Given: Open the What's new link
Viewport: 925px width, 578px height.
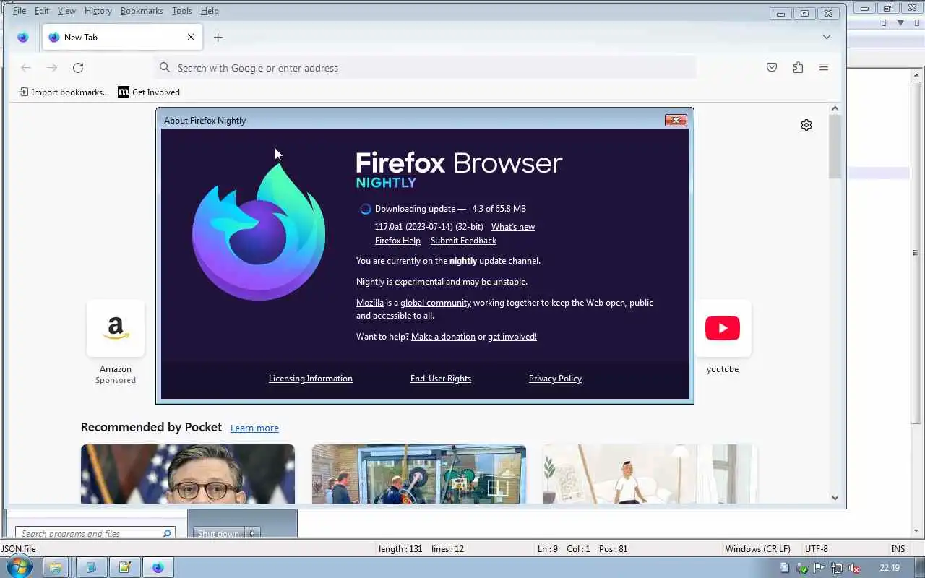Looking at the screenshot, I should (x=513, y=227).
